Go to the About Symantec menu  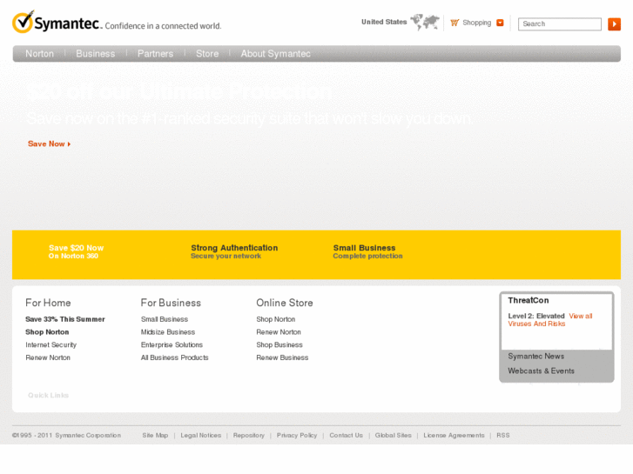point(275,54)
